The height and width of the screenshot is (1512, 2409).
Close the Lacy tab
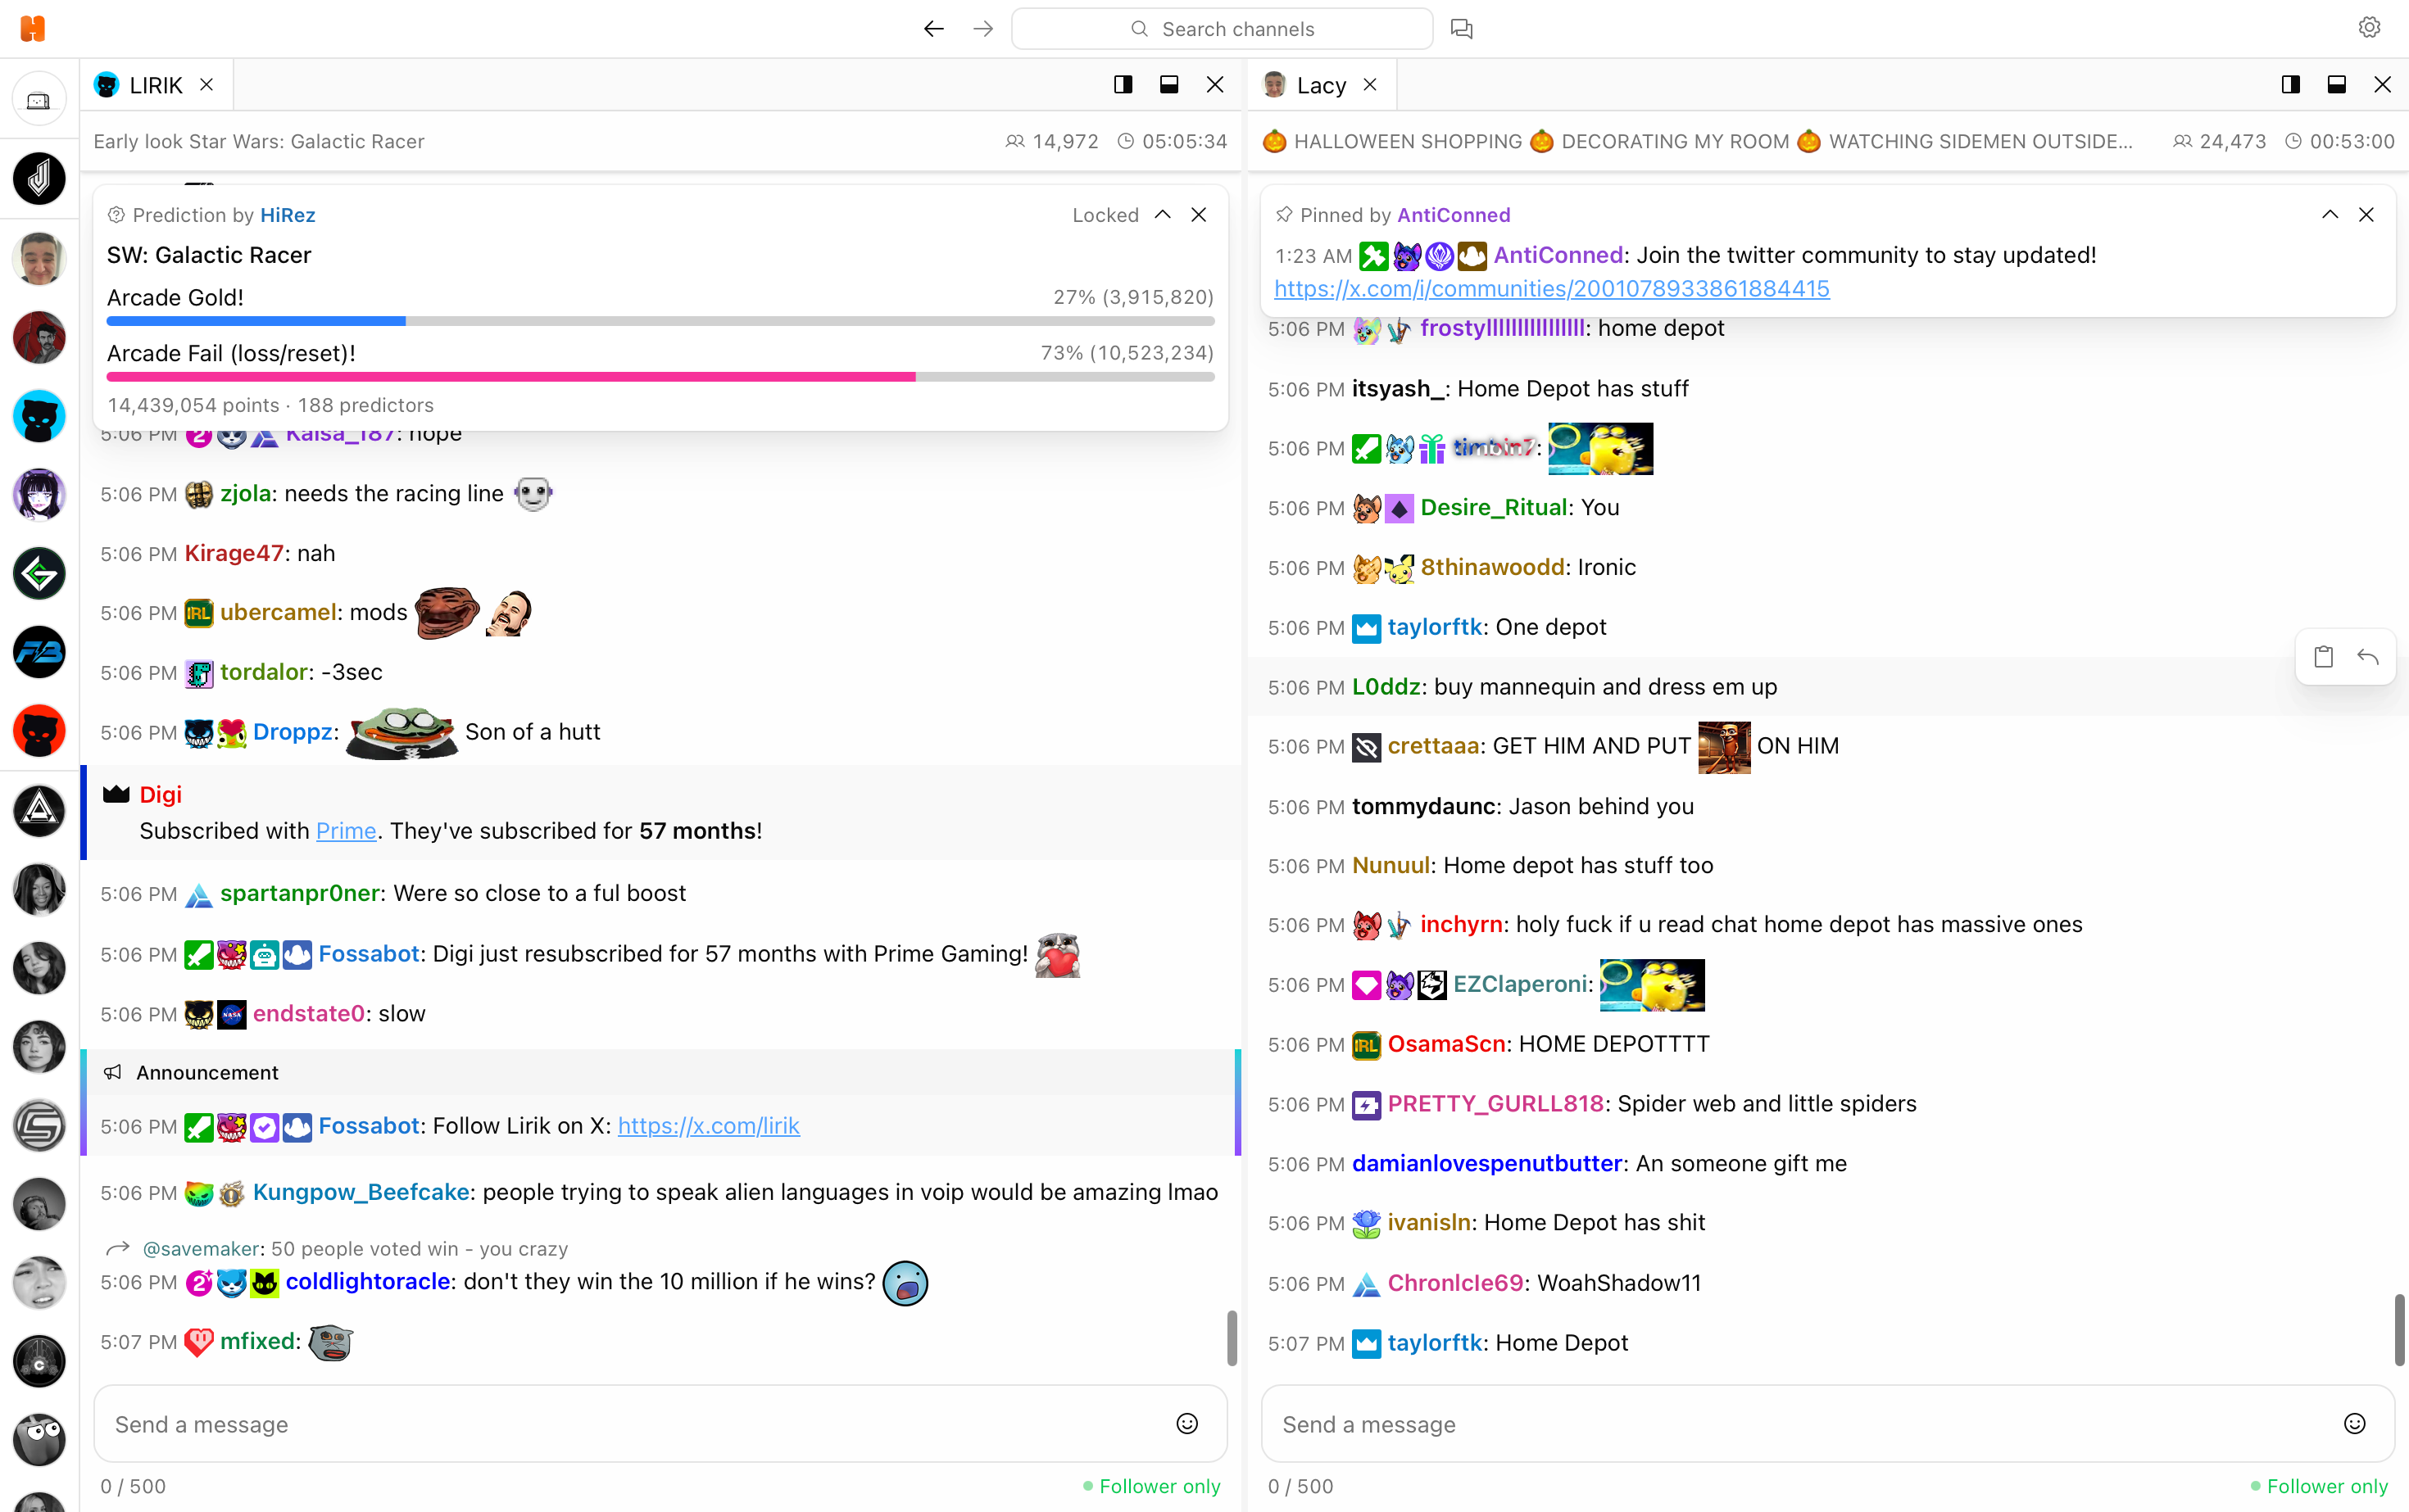tap(1369, 85)
